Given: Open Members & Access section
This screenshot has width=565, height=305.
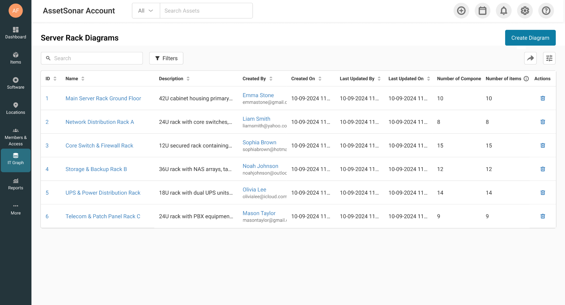Looking at the screenshot, I should (x=16, y=136).
